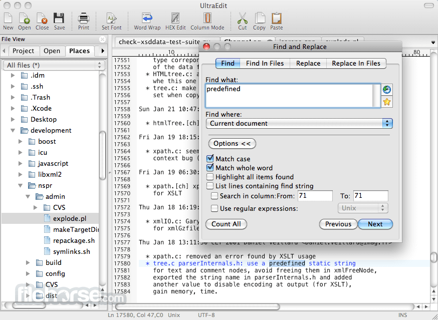438x320 pixels.
Task: Expand the config folder
Action: (28, 273)
